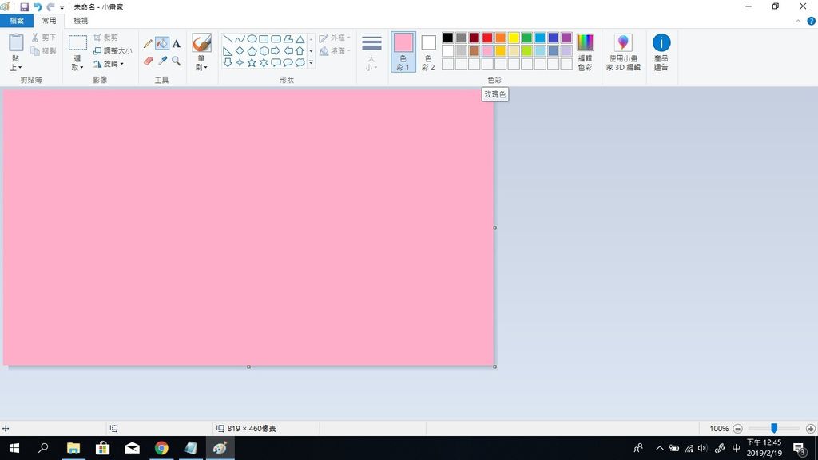
Task: Open the 檔案 file menu
Action: pyautogui.click(x=17, y=21)
